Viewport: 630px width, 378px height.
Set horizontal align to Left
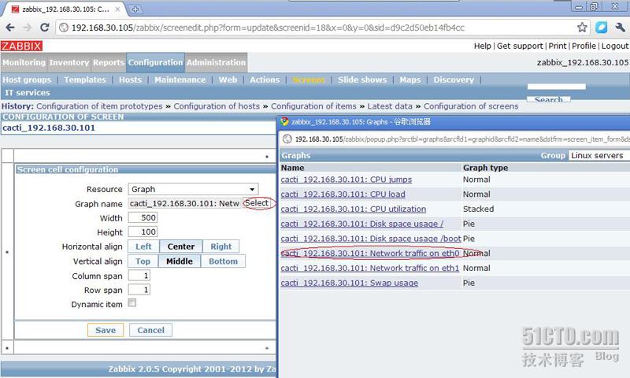point(143,246)
